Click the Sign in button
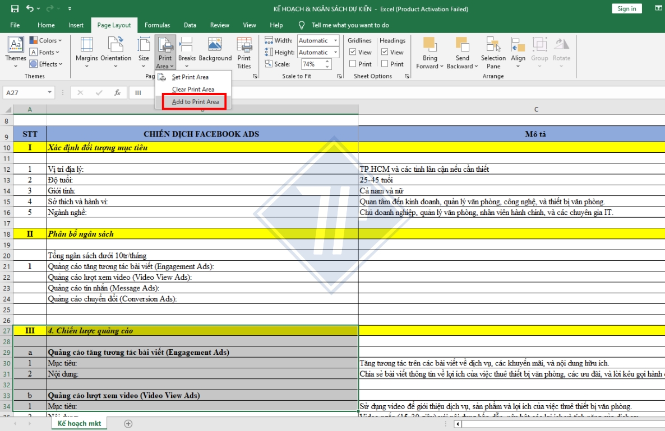The height and width of the screenshot is (431, 665). pos(626,9)
